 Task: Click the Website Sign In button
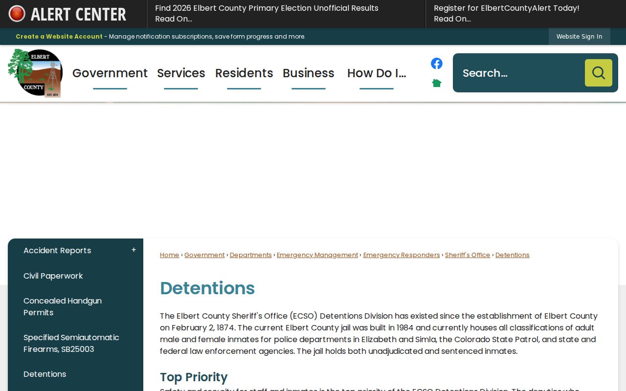click(x=580, y=37)
